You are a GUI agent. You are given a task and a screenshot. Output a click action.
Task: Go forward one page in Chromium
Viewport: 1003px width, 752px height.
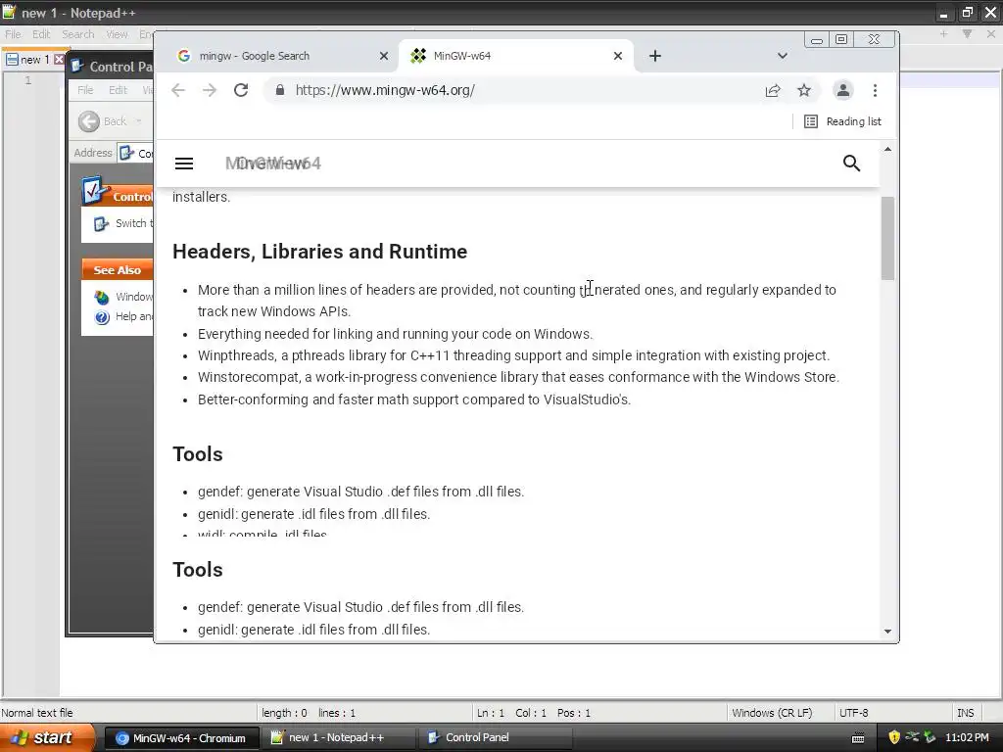tap(210, 90)
